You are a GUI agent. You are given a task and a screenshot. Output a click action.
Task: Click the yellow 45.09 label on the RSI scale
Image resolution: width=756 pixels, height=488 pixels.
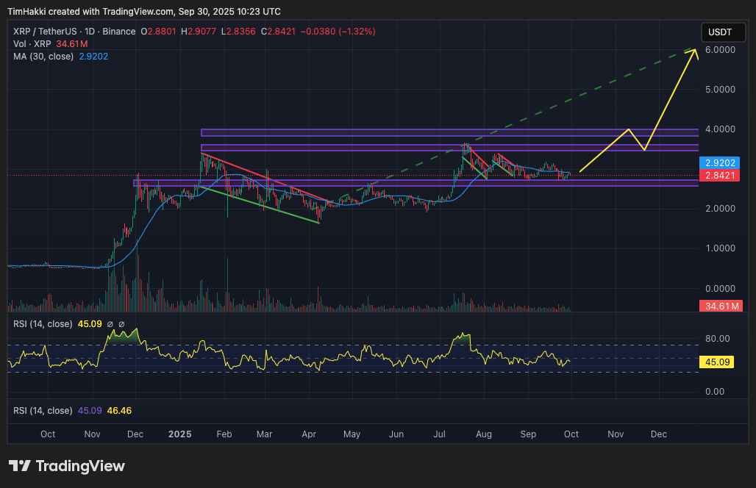coord(717,362)
